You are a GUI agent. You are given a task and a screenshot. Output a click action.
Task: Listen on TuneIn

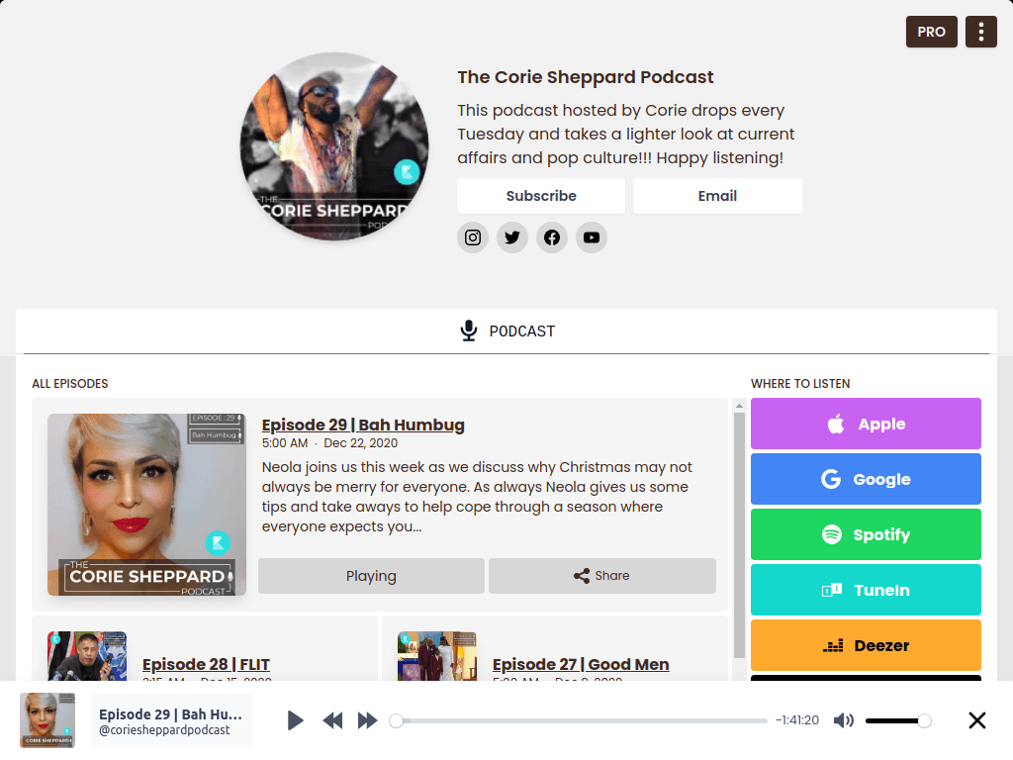[866, 590]
